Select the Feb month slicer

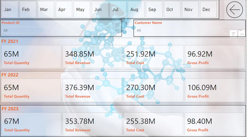(28, 9)
